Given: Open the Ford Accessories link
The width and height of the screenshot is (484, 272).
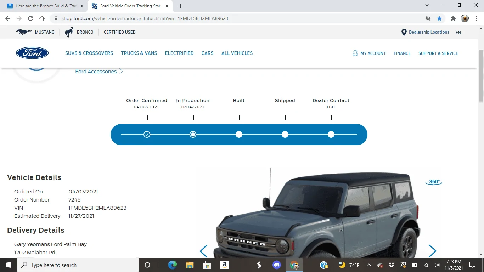Looking at the screenshot, I should pos(99,72).
